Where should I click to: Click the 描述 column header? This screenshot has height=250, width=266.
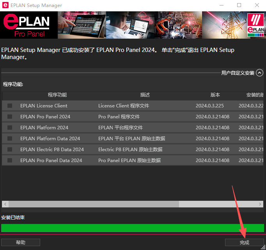(x=145, y=95)
